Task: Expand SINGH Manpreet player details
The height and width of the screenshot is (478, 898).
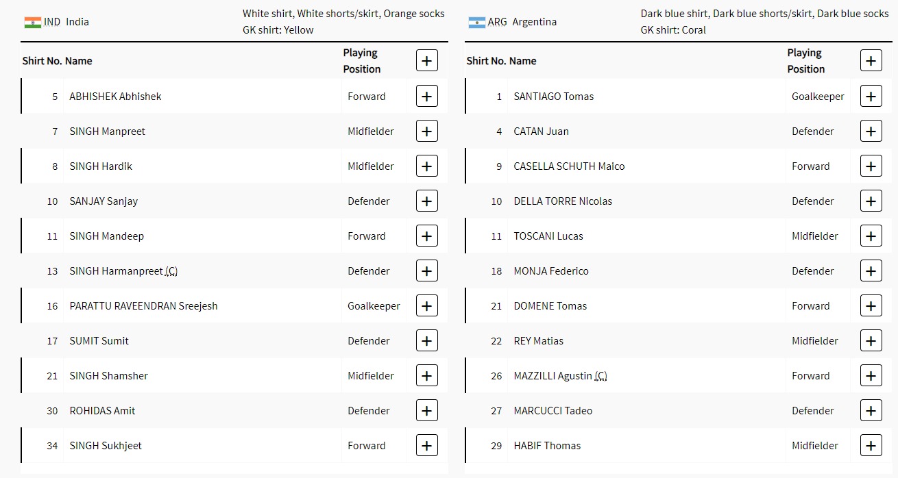Action: click(426, 131)
